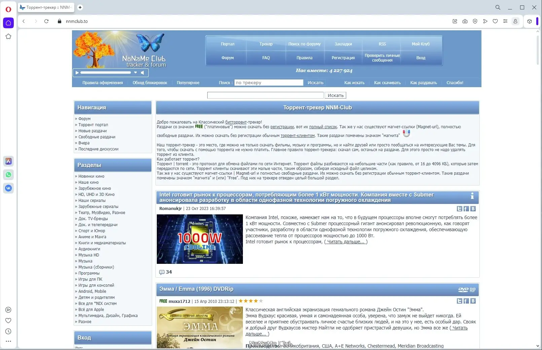Open the Аудиокниги section link
This screenshot has height=350, width=542.
tap(89, 249)
